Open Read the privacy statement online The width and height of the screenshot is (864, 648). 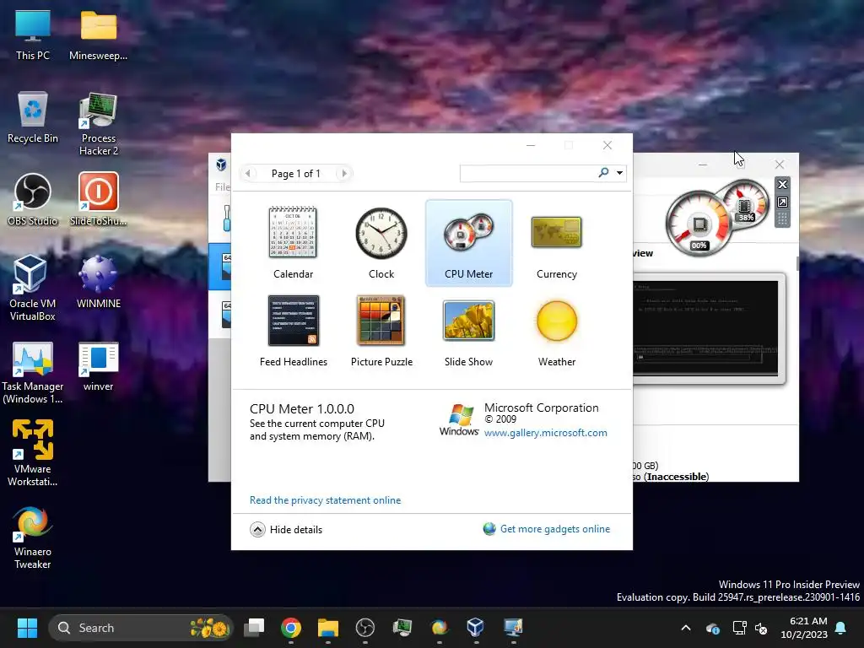(325, 500)
